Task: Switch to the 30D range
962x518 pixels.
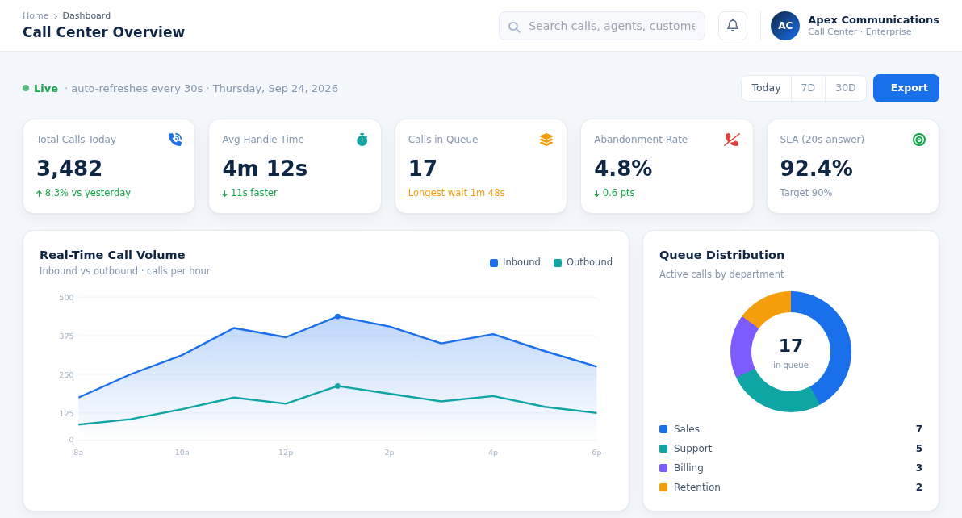Action: coord(846,88)
